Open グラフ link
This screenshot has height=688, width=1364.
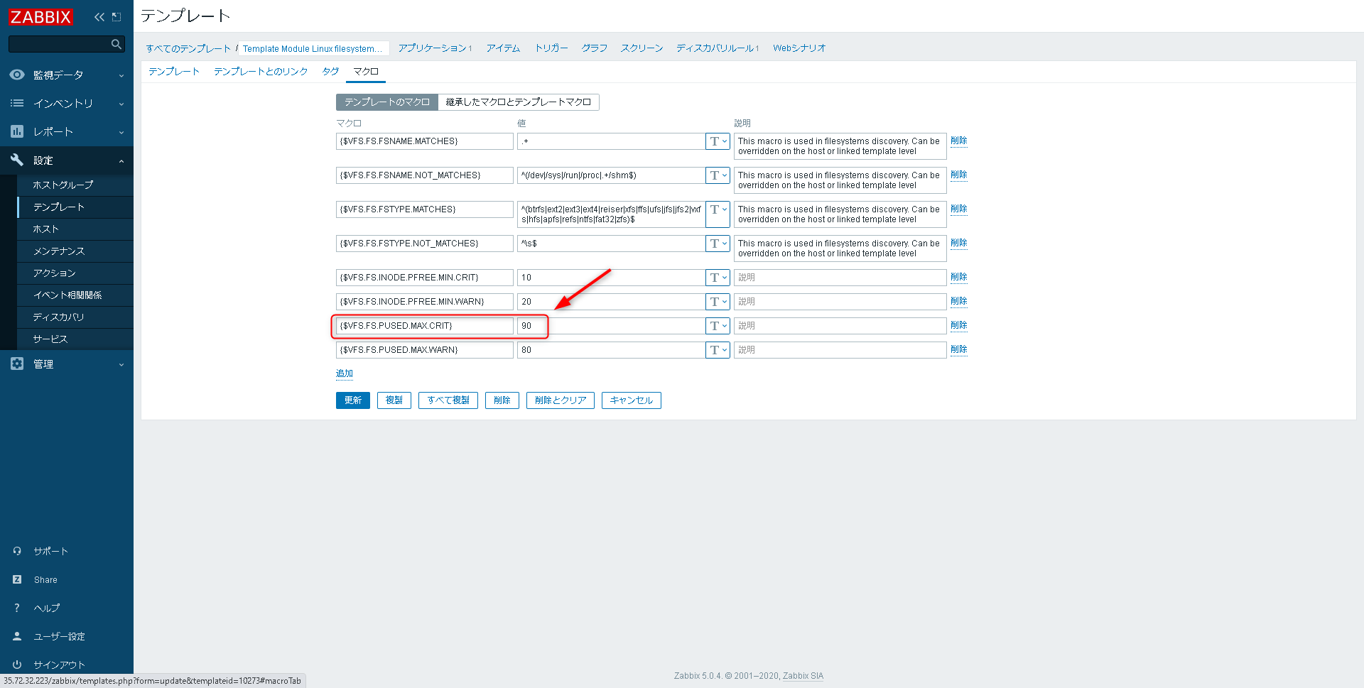(595, 48)
